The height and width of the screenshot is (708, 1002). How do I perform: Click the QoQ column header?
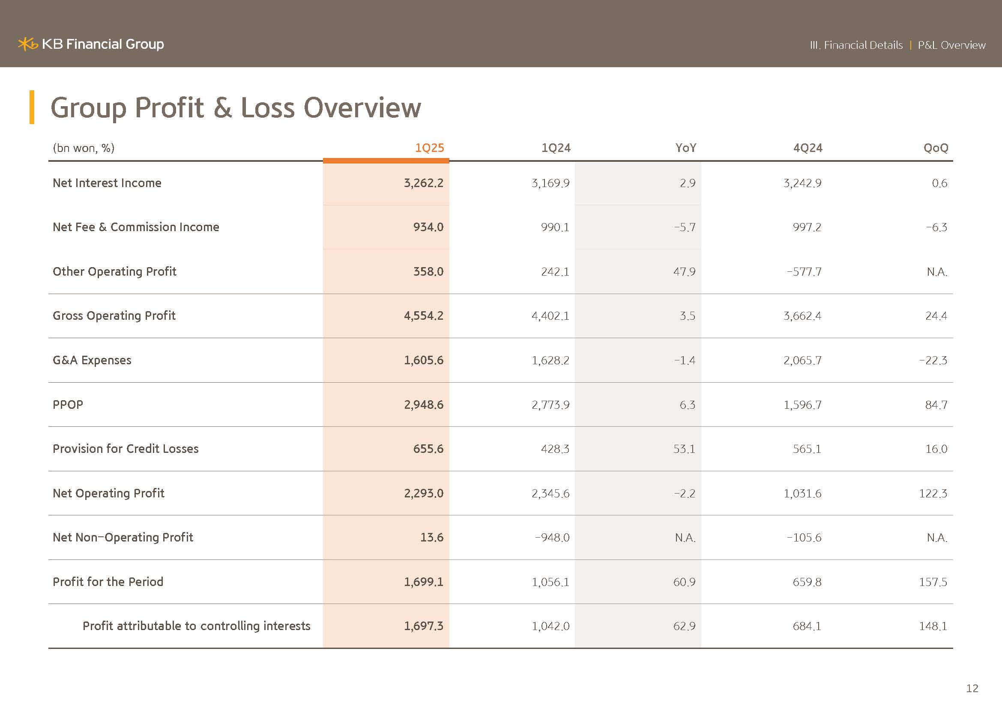(935, 148)
